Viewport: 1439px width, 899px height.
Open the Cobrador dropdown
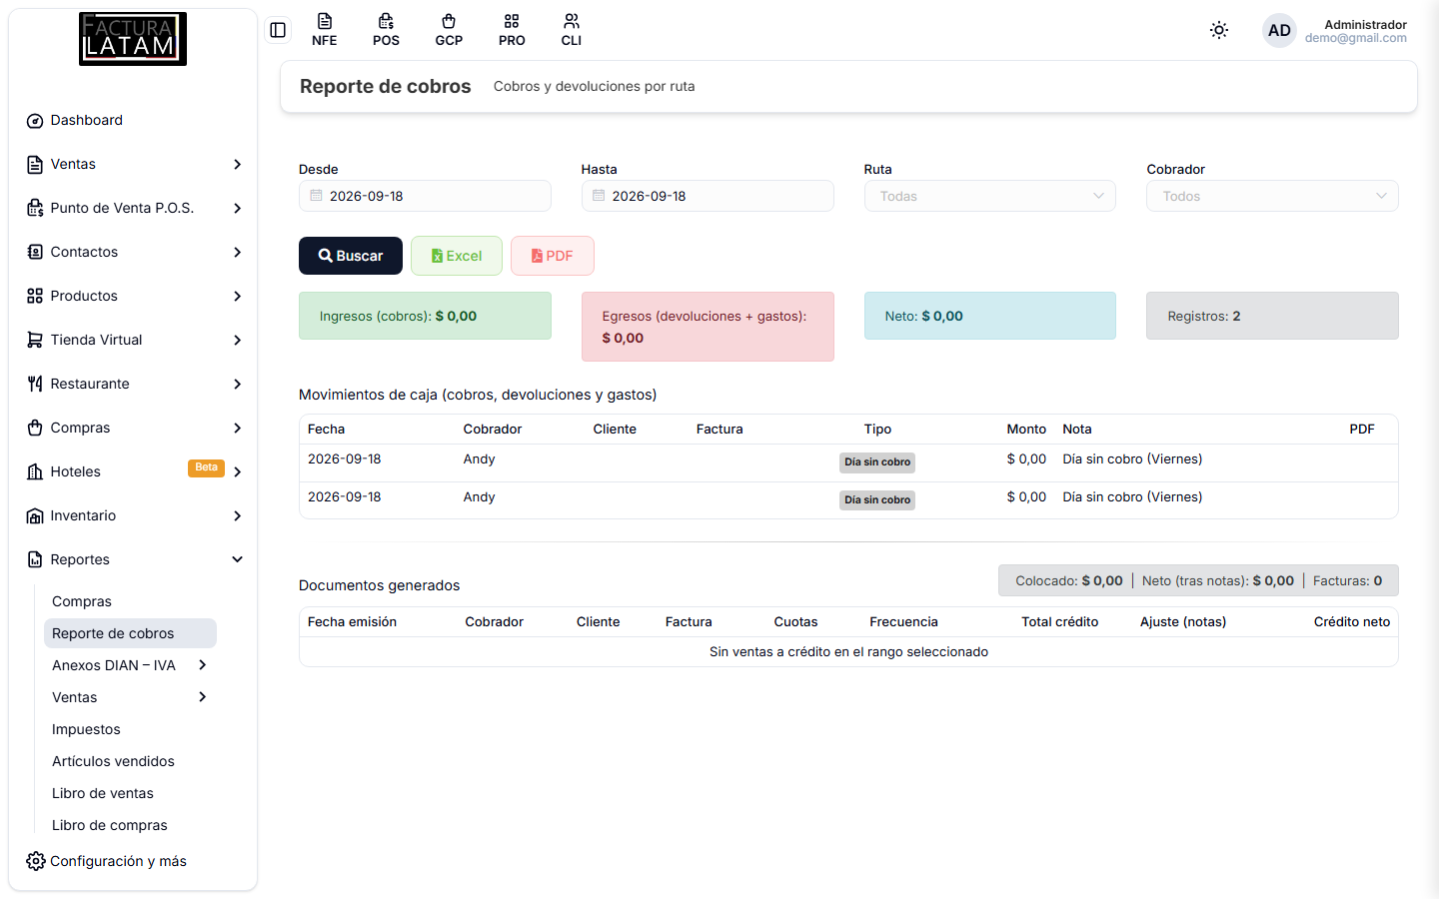click(x=1272, y=196)
